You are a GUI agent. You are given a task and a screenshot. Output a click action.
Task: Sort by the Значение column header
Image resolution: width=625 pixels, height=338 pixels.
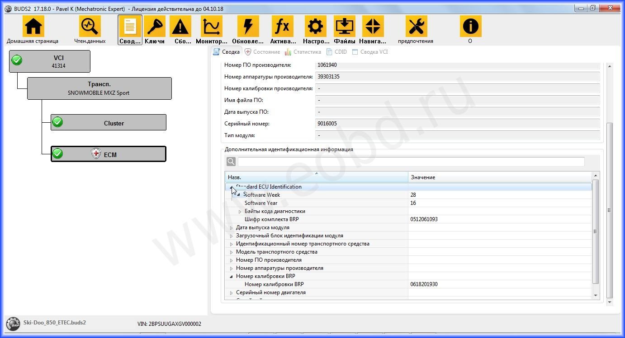[x=500, y=177]
